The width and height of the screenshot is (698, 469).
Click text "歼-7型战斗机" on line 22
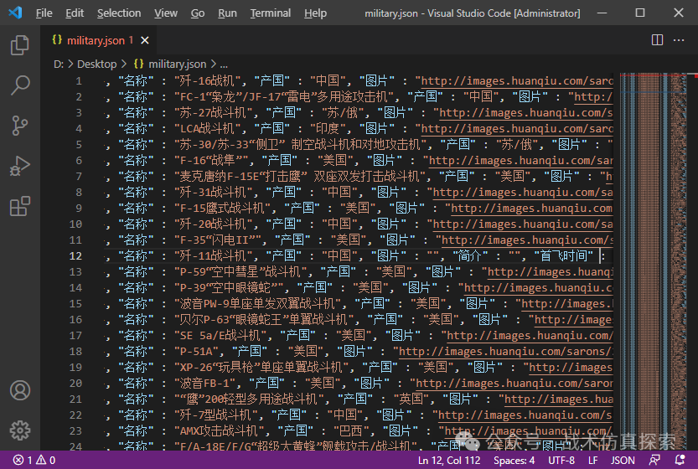coord(215,415)
